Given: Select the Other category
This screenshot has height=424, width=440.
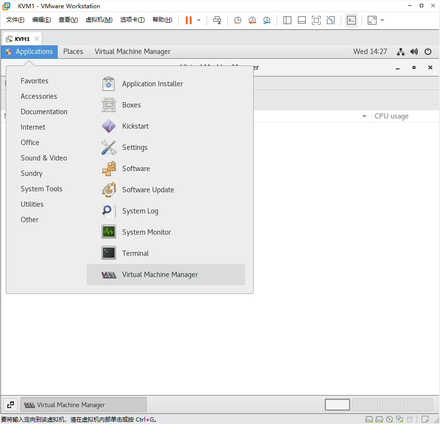Looking at the screenshot, I should (x=29, y=220).
